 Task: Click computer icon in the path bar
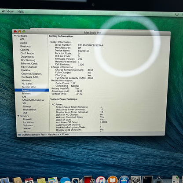click(x=19, y=135)
